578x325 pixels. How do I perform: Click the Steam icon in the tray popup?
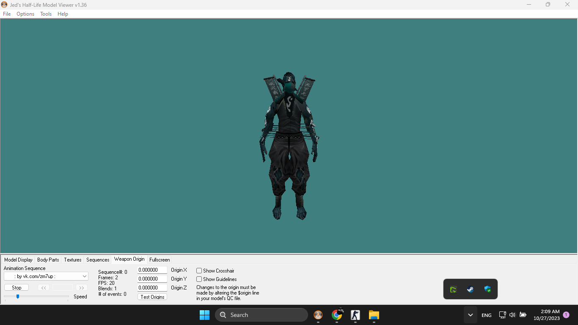(470, 289)
